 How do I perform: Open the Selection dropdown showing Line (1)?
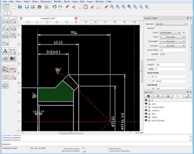click(171, 24)
